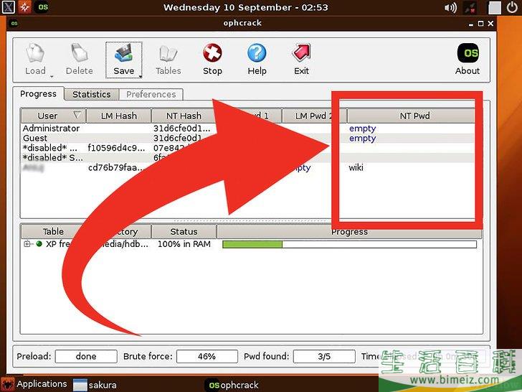This screenshot has height=392, width=522.
Task: Click the Exit toolbar icon
Action: (301, 53)
